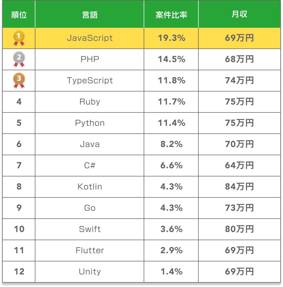Click the Kotlin language cell
Image resolution: width=283 pixels, height=287 pixels.
point(90,187)
